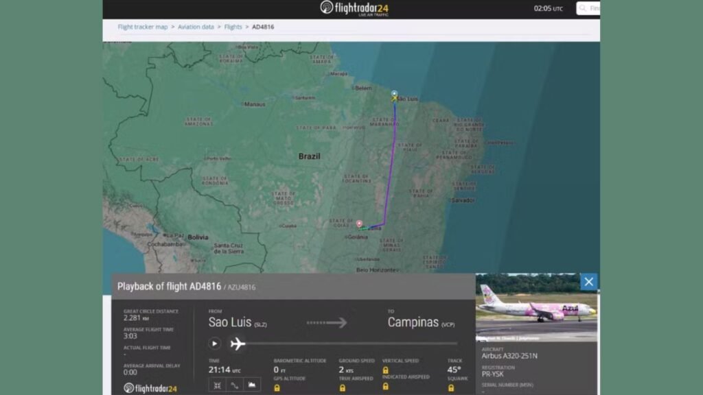
Task: Click the Flightradar24 logo in header
Action: 354,9
